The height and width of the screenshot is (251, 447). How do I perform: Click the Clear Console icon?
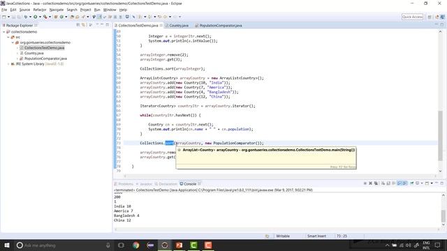(x=383, y=183)
